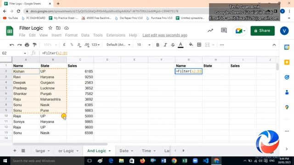The image size is (294, 165).
Task: Open the Google Meet call dropdown
Action: point(244,31)
